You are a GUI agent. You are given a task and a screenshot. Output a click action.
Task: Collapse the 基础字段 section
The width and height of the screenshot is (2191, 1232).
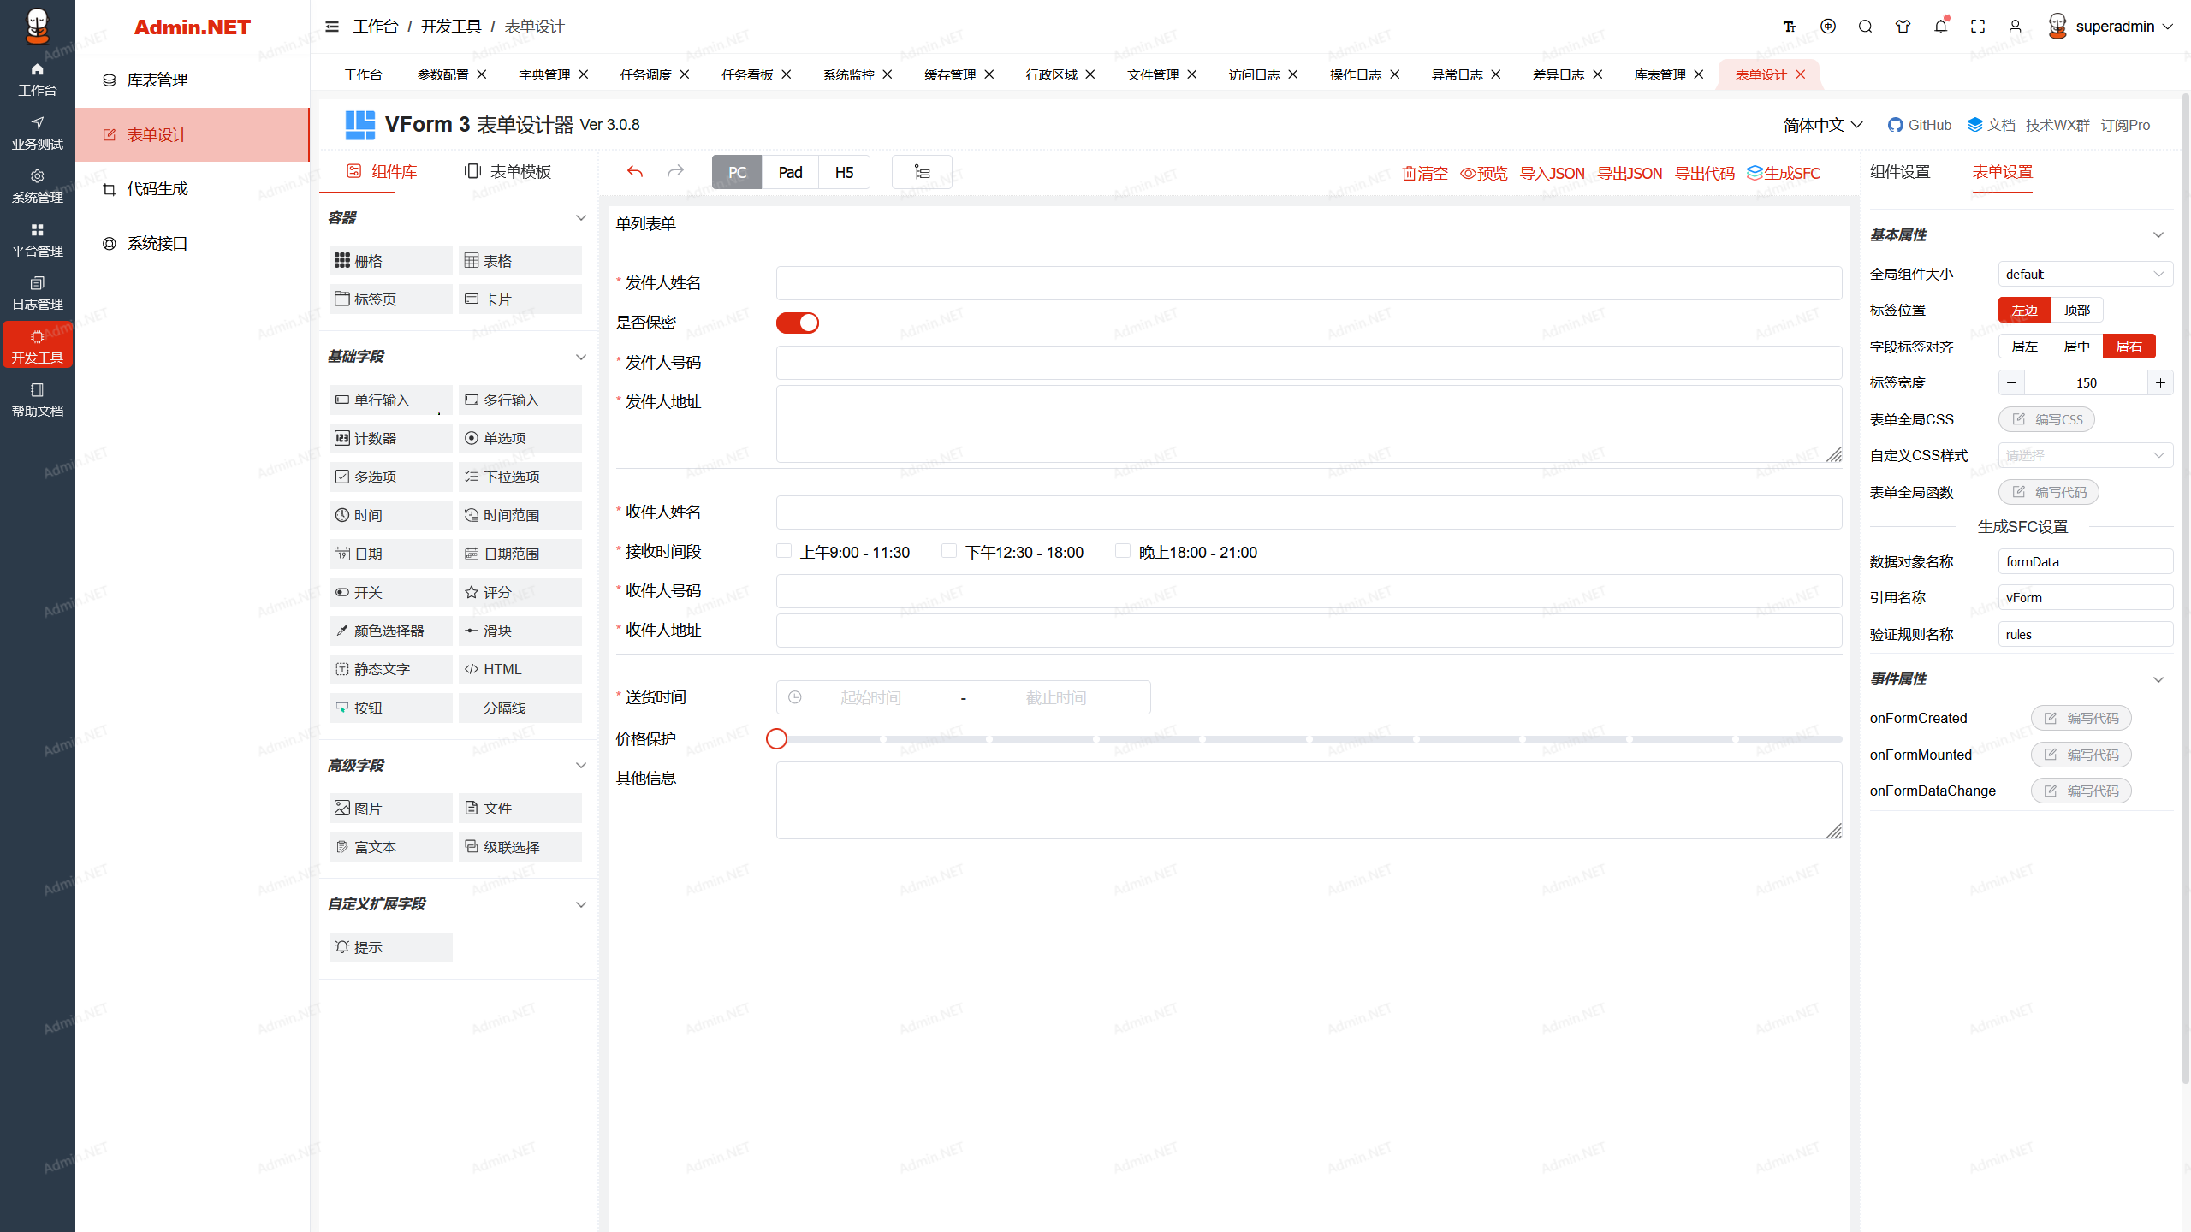pyautogui.click(x=580, y=357)
